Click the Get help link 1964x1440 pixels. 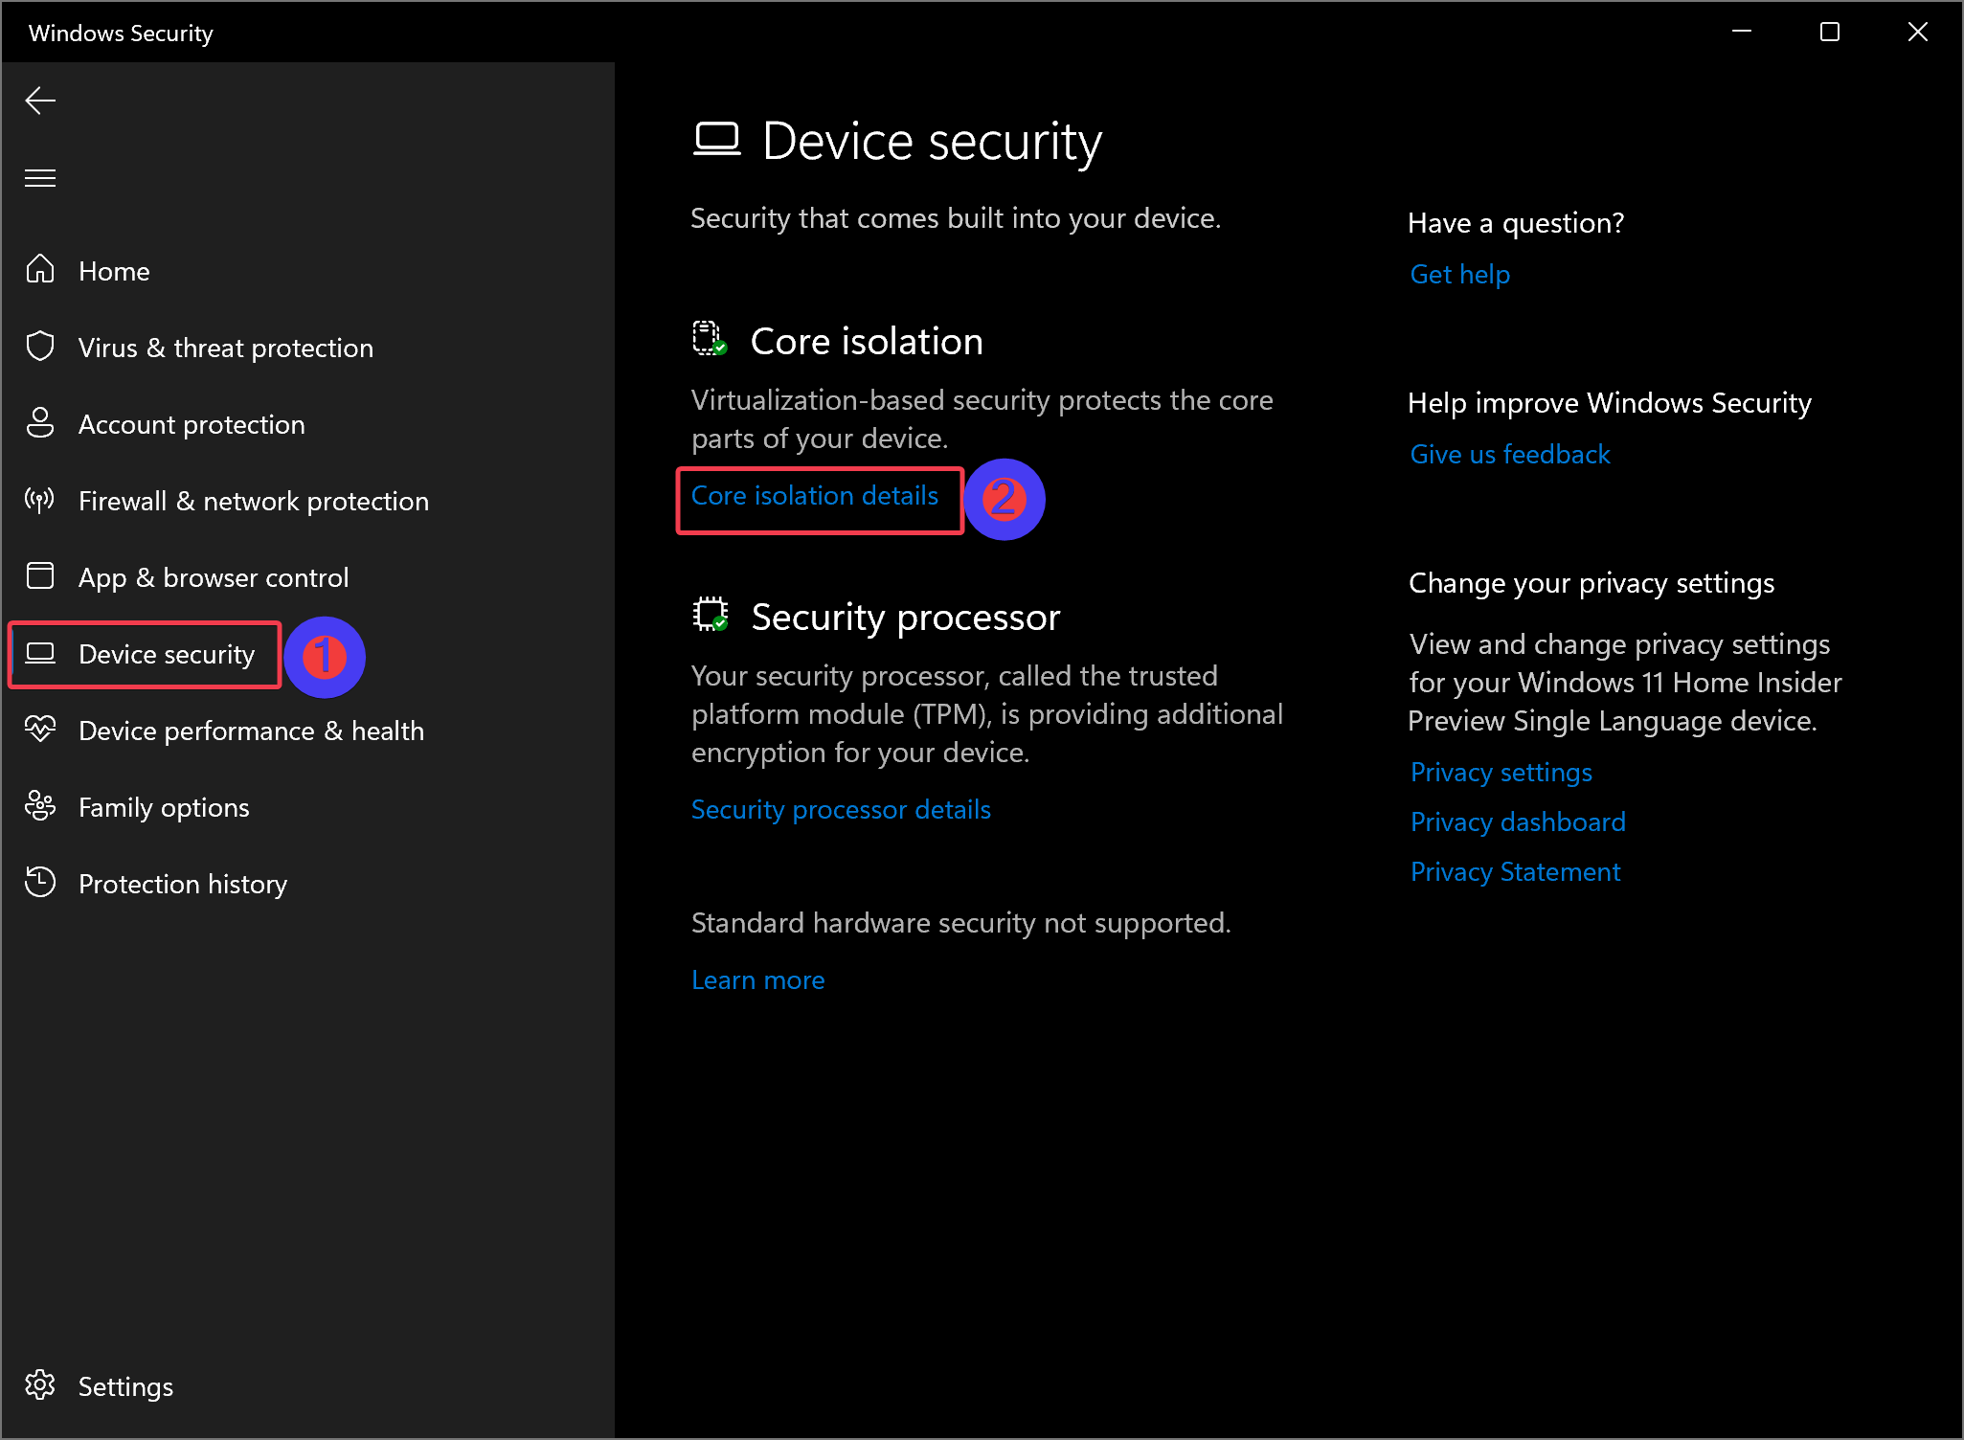pyautogui.click(x=1459, y=274)
